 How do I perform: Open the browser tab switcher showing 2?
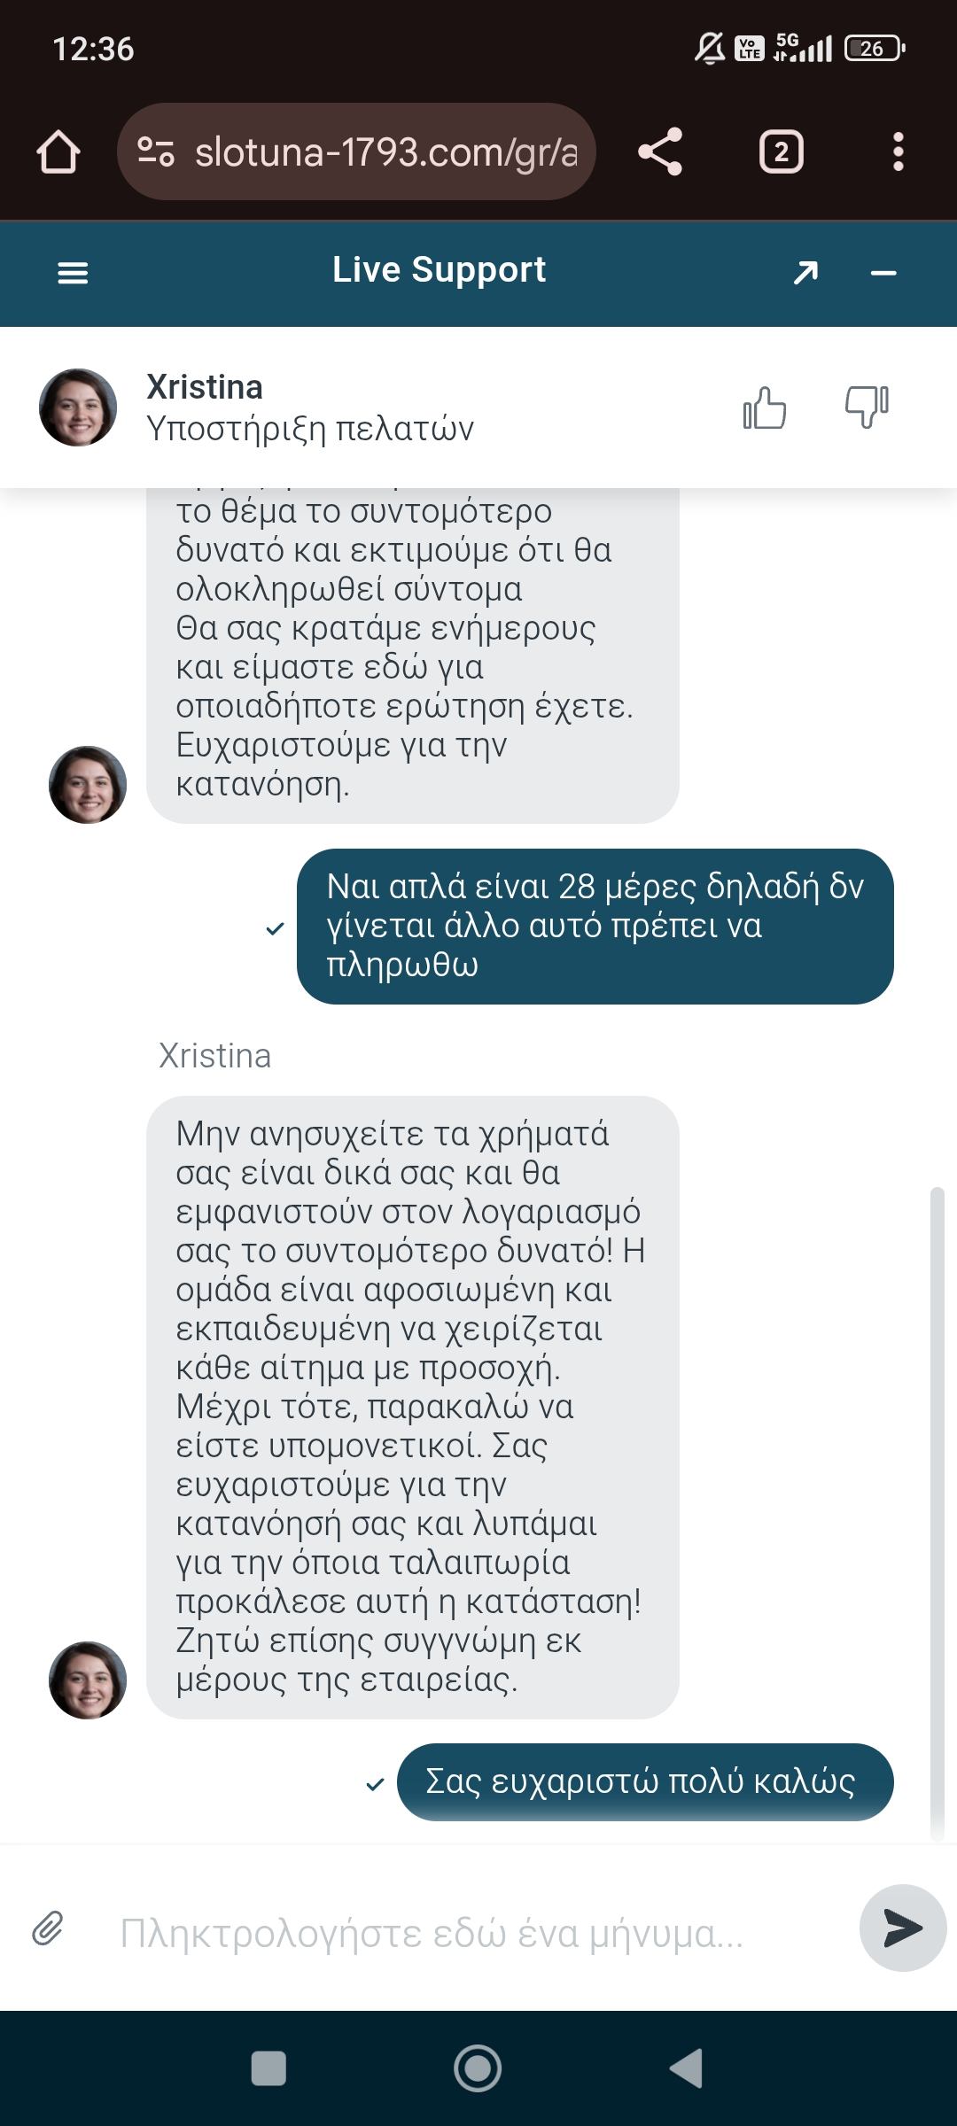tap(781, 151)
